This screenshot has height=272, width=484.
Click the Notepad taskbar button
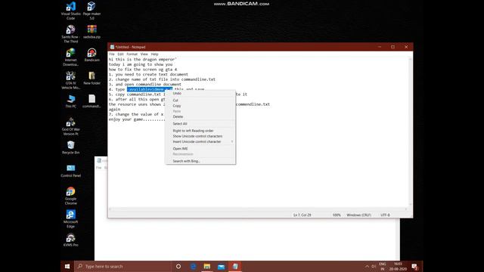[x=235, y=266]
